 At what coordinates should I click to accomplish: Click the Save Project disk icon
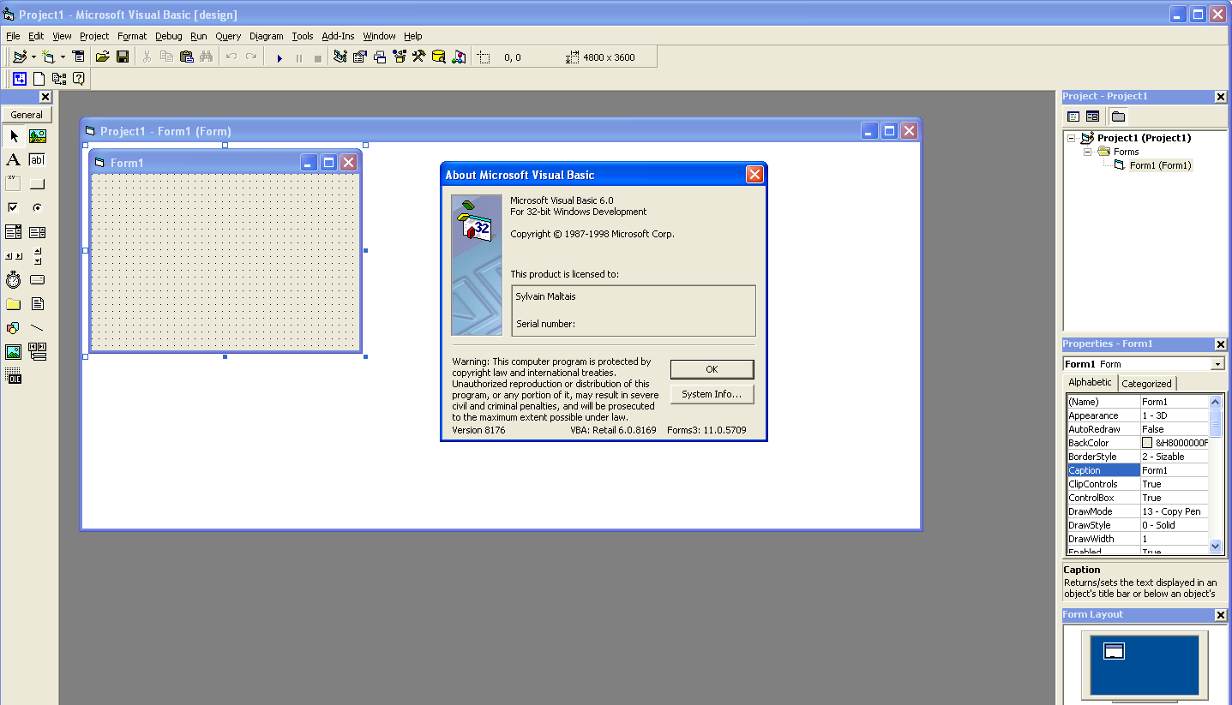(123, 57)
